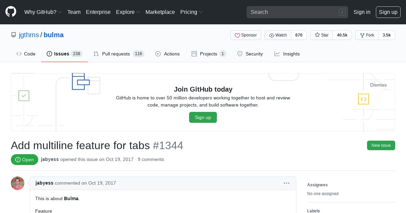The width and height of the screenshot is (406, 213).
Task: Create a New issue
Action: tap(381, 145)
